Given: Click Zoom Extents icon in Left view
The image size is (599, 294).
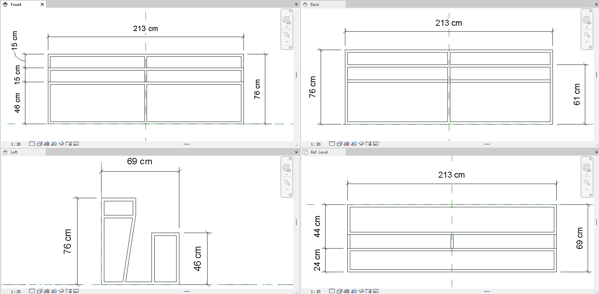Looking at the screenshot, I should click(x=286, y=183).
